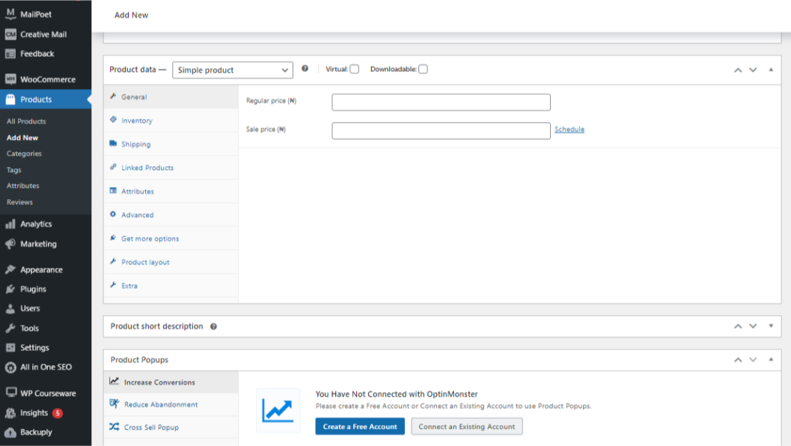Open Reviews submenu link
The width and height of the screenshot is (791, 446).
(x=19, y=202)
